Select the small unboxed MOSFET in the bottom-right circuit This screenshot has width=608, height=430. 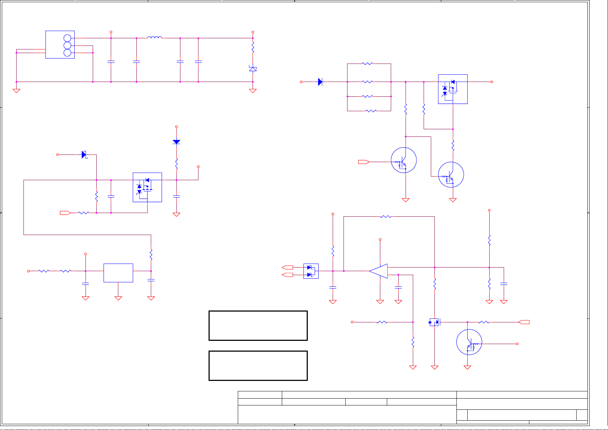point(435,322)
